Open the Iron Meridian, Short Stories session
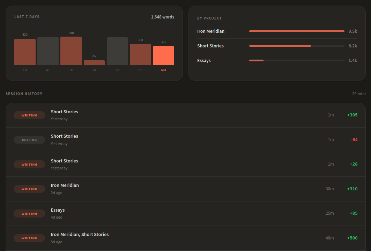The width and height of the screenshot is (371, 251). coord(186,238)
